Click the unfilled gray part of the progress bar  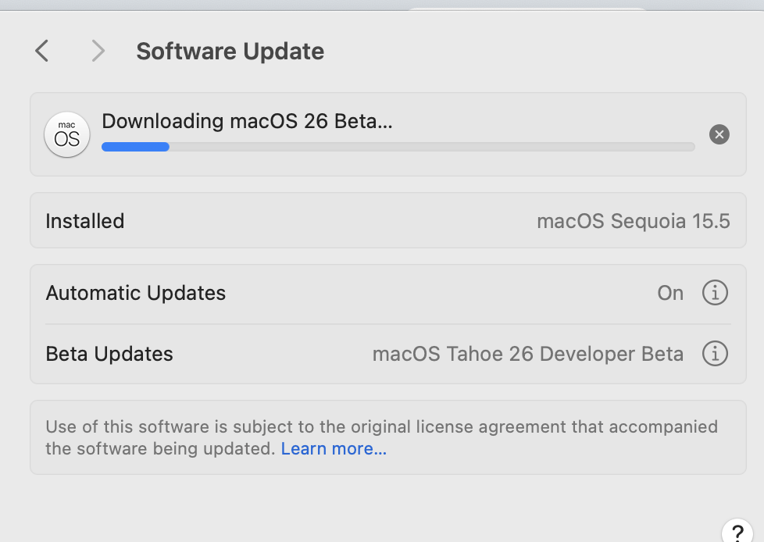pyautogui.click(x=431, y=147)
